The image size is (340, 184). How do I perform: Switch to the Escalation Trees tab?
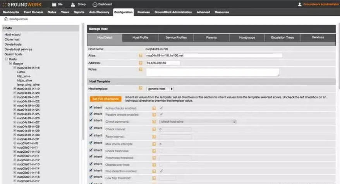(283, 37)
